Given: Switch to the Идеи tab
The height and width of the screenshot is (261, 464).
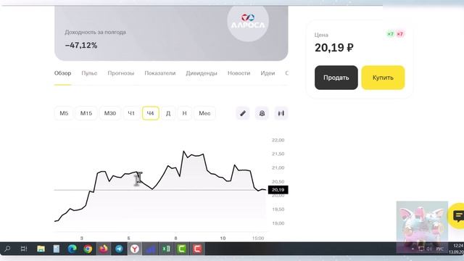Looking at the screenshot, I should point(268,73).
